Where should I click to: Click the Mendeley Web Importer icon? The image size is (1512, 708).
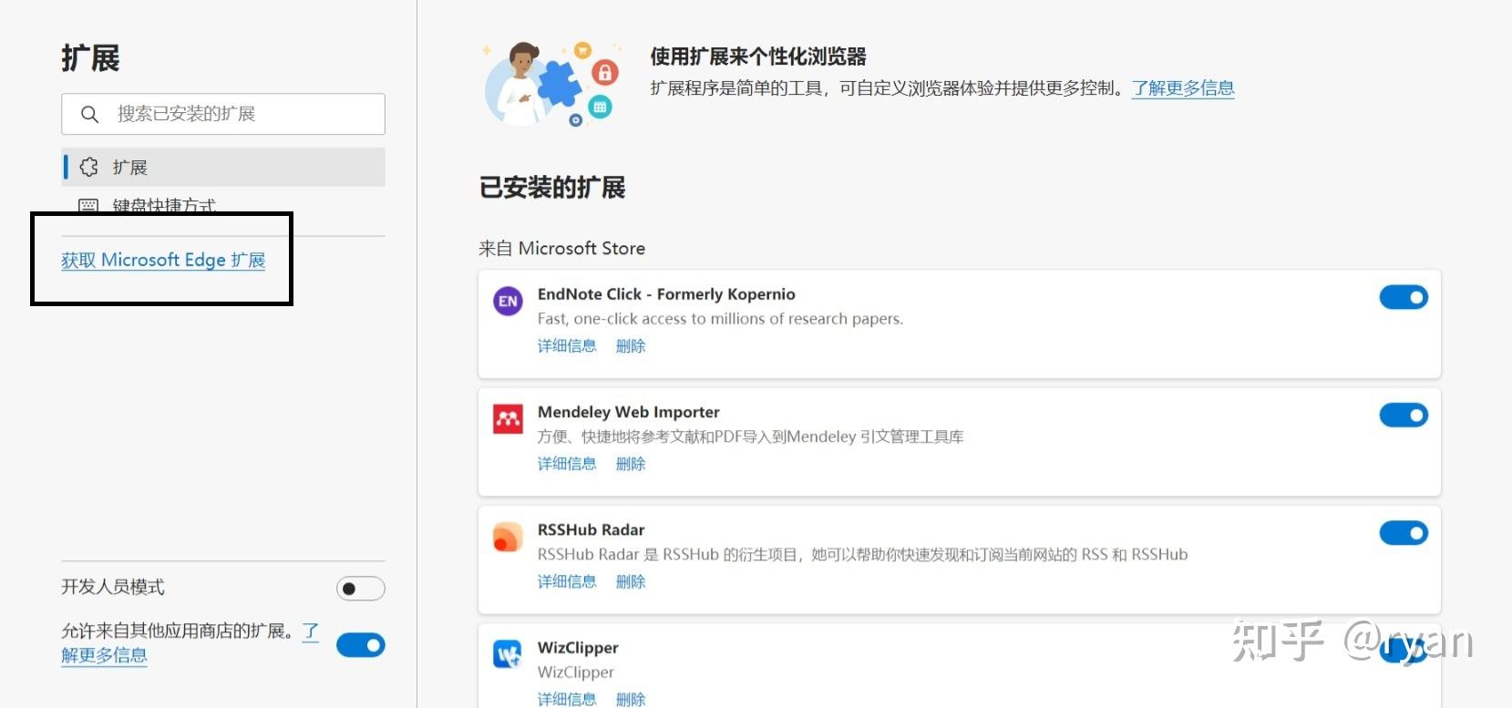click(508, 419)
